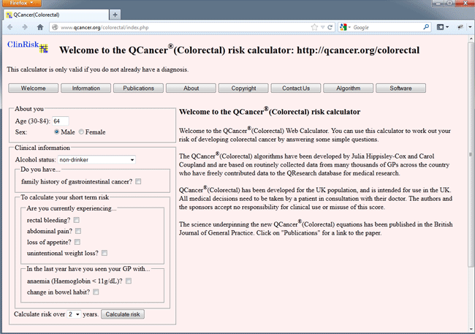
Task: Bookmark this page with the star icon
Action: coord(314,27)
